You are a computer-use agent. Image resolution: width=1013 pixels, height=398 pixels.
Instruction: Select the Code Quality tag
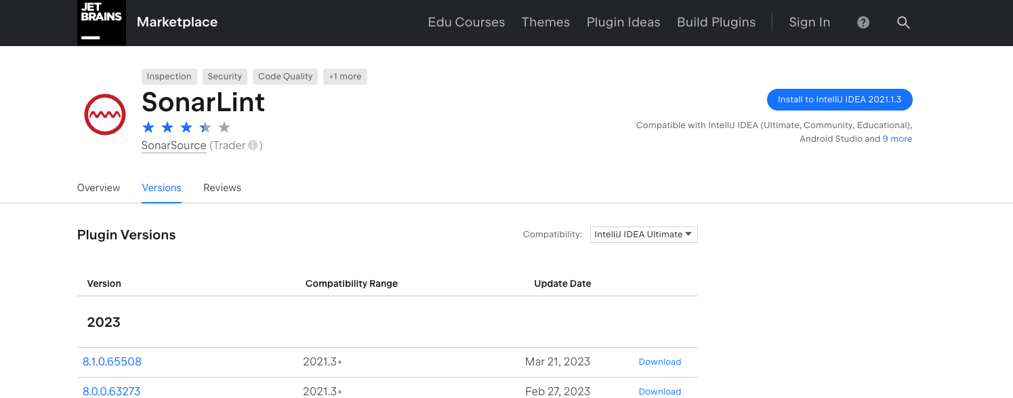[285, 76]
